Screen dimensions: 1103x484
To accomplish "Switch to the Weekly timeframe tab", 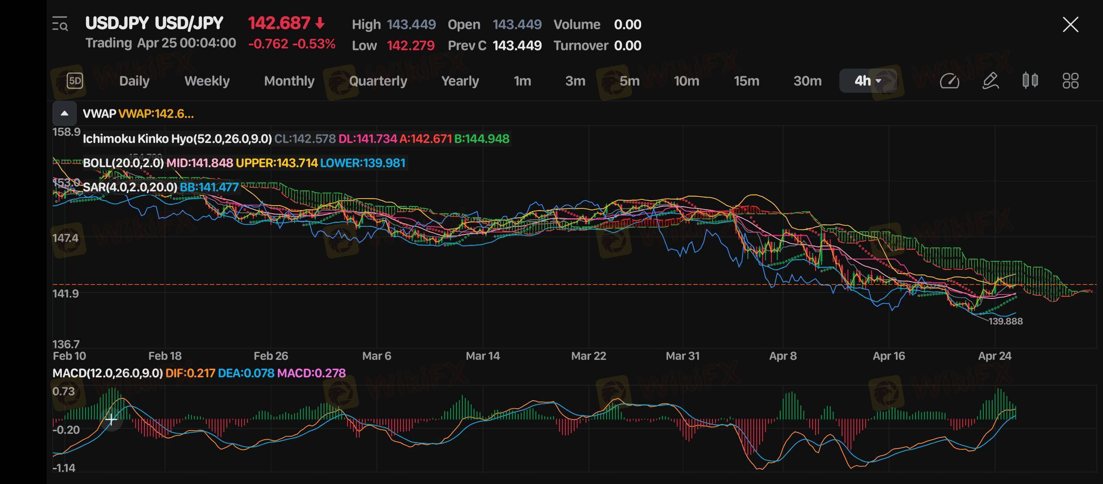I will tap(207, 81).
